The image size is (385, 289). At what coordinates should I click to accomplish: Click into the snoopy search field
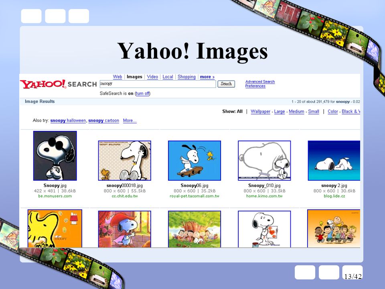click(158, 84)
